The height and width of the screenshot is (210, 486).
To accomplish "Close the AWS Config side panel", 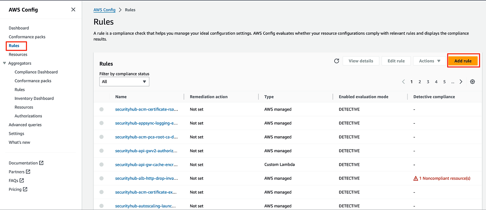I will pos(73,10).
